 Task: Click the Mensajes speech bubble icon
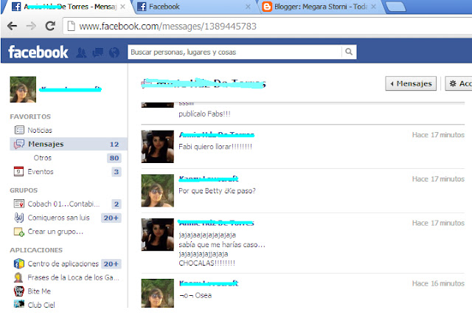19,144
